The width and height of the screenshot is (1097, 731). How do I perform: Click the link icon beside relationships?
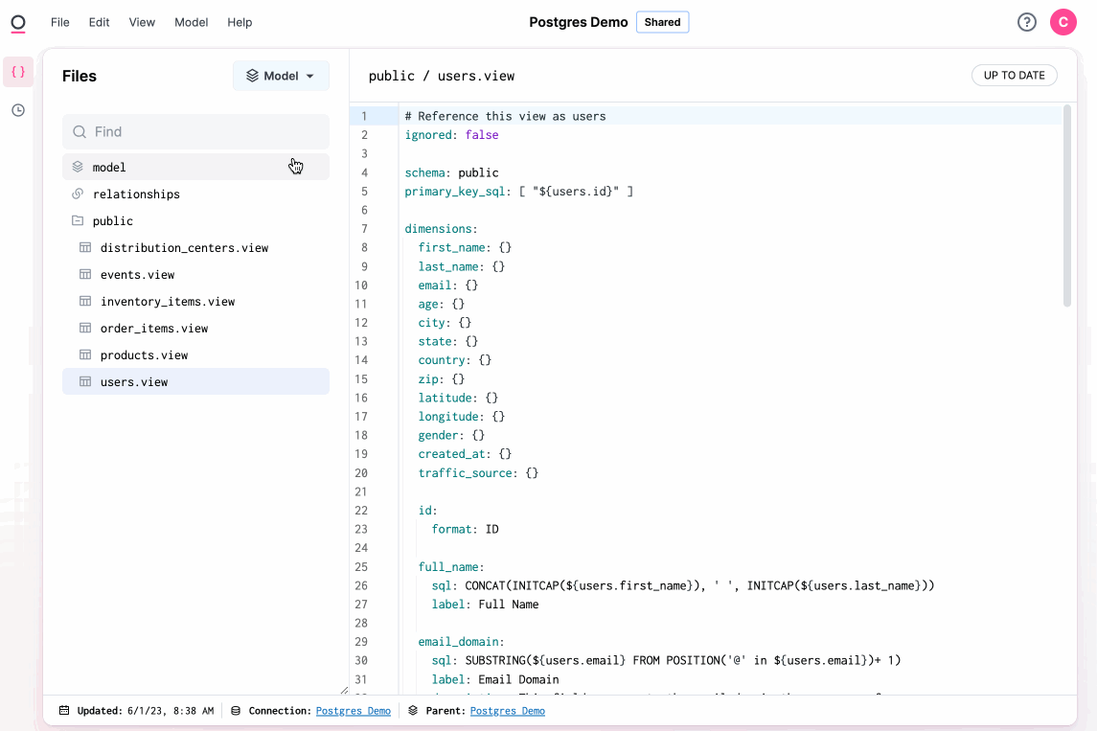pyautogui.click(x=78, y=194)
